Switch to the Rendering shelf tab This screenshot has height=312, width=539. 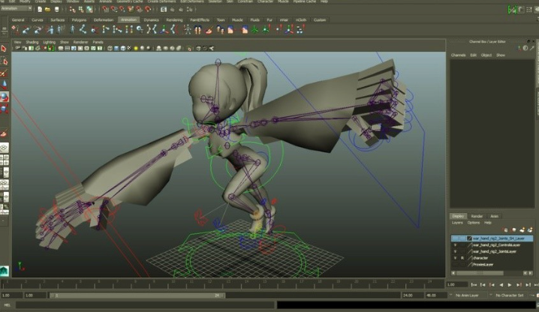pos(175,20)
